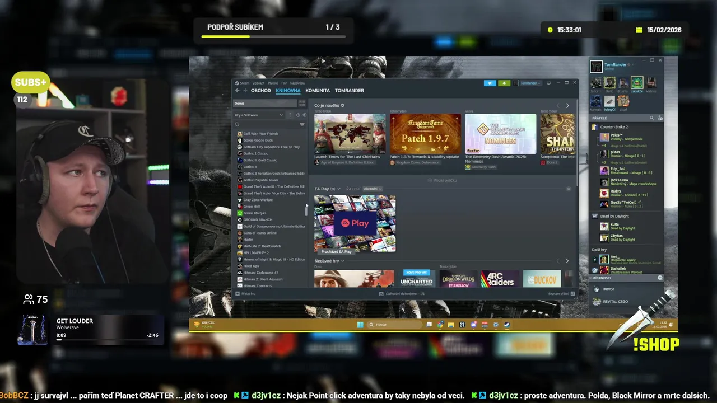Show next What's New items arrow
This screenshot has height=403, width=717.
(x=567, y=105)
